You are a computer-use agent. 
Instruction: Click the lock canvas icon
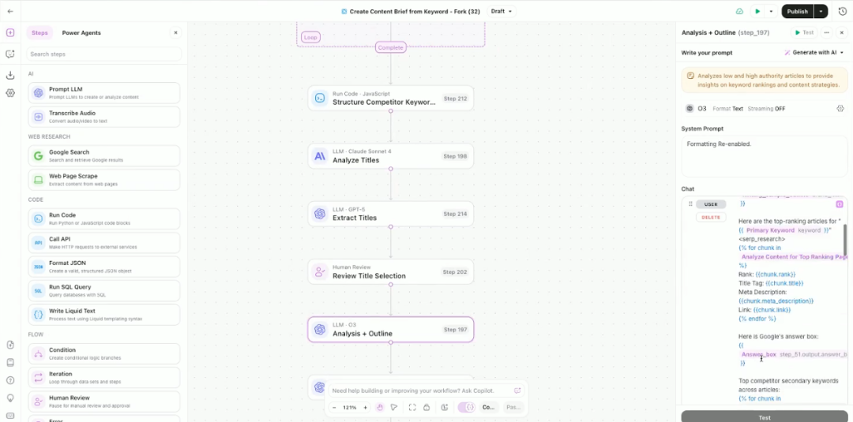(426, 408)
